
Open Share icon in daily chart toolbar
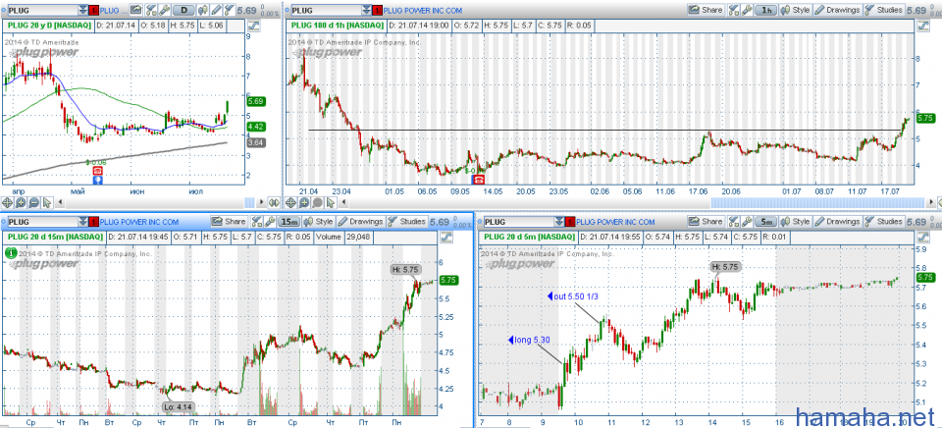coord(135,10)
